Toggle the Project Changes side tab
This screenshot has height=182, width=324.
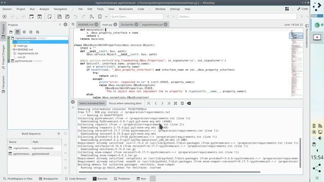[3, 57]
